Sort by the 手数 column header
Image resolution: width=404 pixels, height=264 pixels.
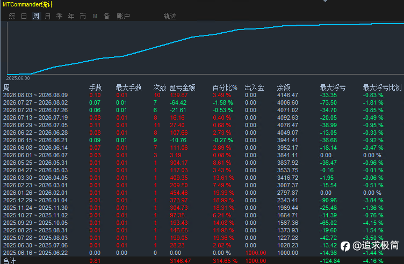coord(95,87)
